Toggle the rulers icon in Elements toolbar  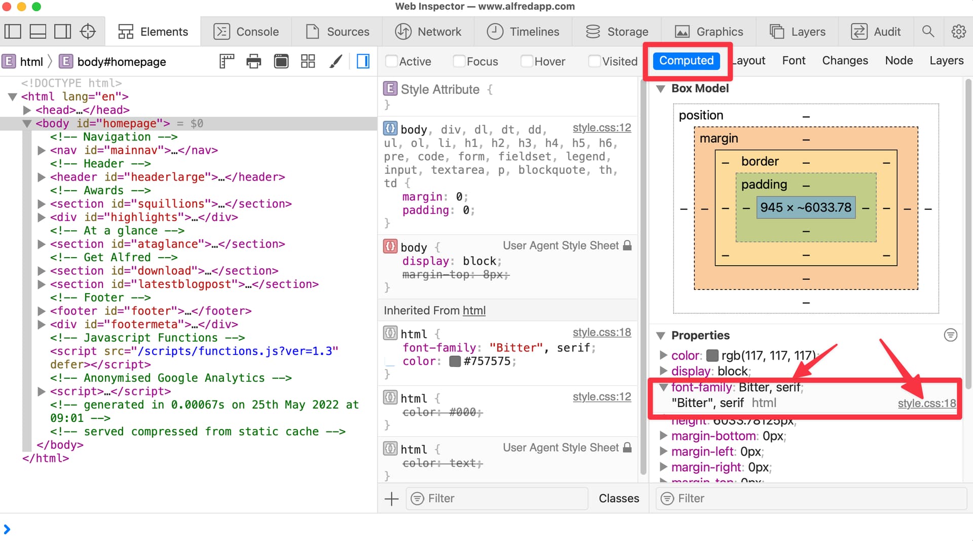pyautogui.click(x=226, y=61)
